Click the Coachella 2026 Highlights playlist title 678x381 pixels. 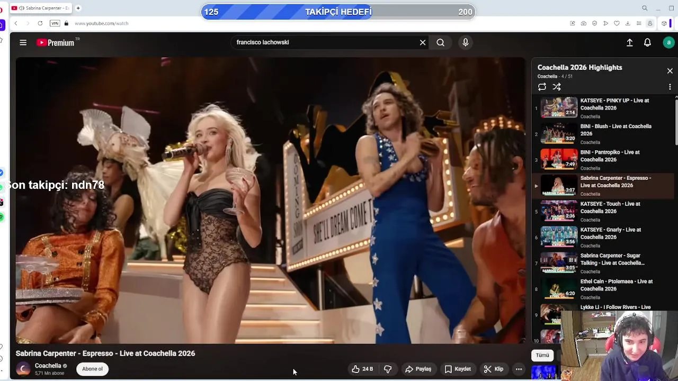click(x=580, y=67)
